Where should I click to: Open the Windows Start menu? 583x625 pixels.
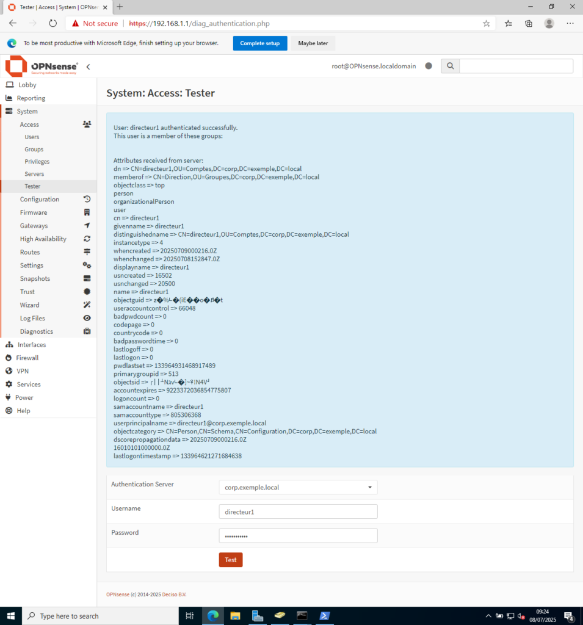click(x=11, y=616)
